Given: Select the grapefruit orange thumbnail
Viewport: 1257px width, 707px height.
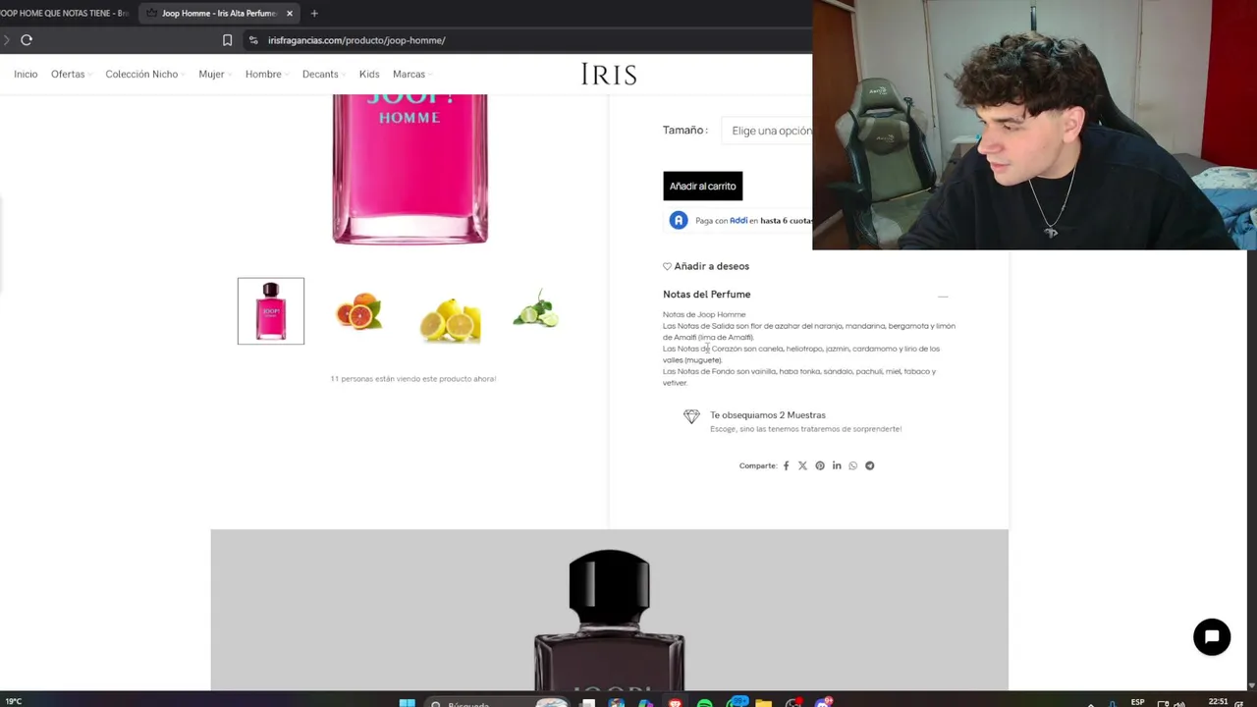Looking at the screenshot, I should (359, 311).
